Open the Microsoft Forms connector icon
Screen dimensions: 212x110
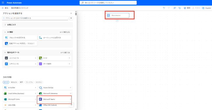click(6, 99)
